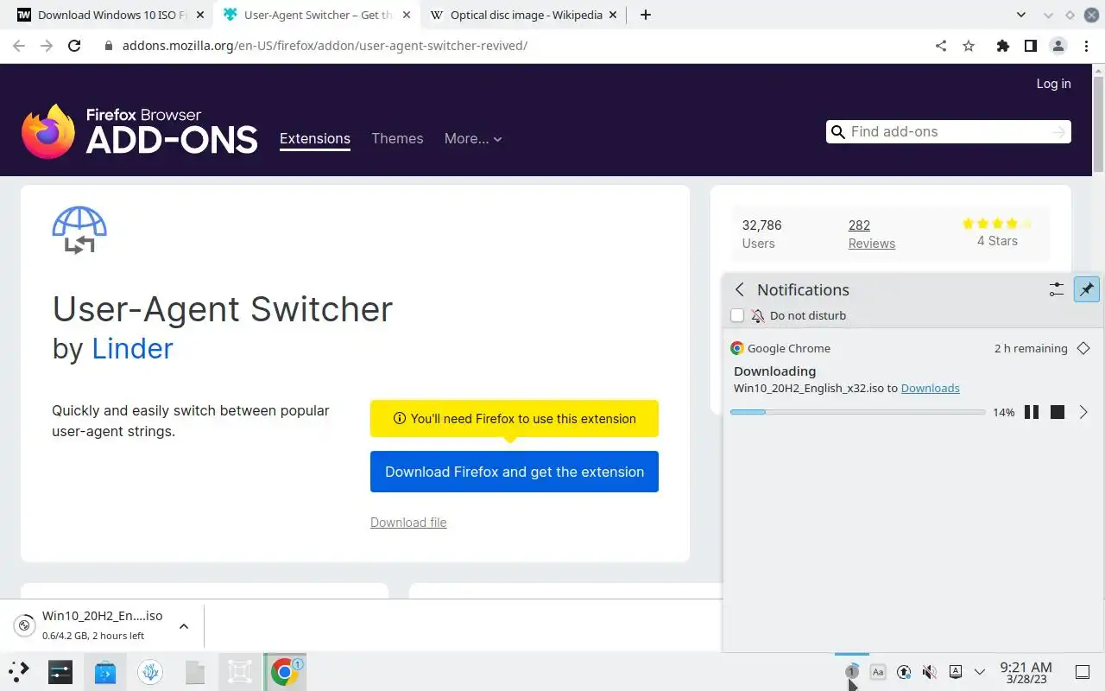This screenshot has height=691, width=1105.
Task: Click Download Firefox and get the extension
Action: click(515, 472)
